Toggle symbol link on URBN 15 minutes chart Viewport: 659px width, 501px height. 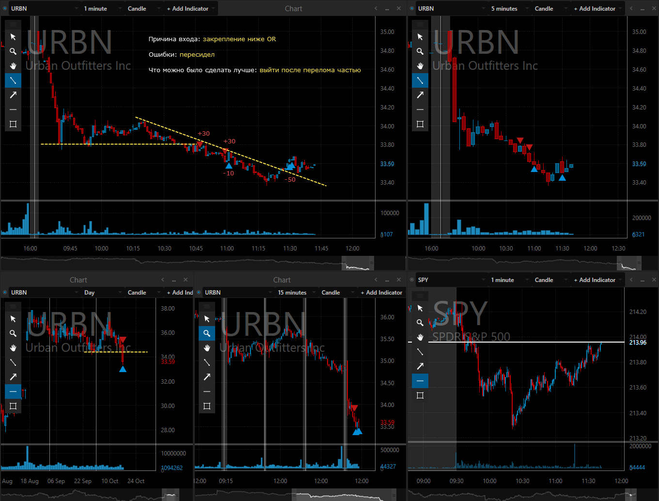point(199,293)
